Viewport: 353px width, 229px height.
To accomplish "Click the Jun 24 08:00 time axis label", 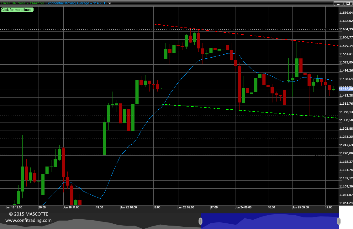I will click(243, 207).
